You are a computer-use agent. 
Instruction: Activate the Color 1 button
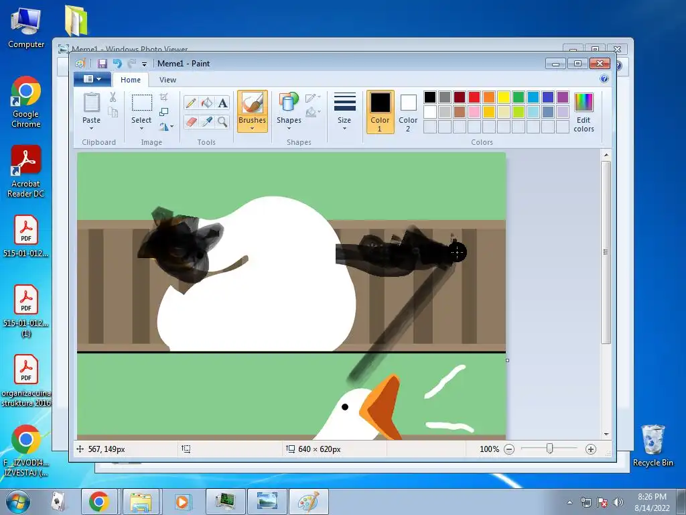coord(380,112)
